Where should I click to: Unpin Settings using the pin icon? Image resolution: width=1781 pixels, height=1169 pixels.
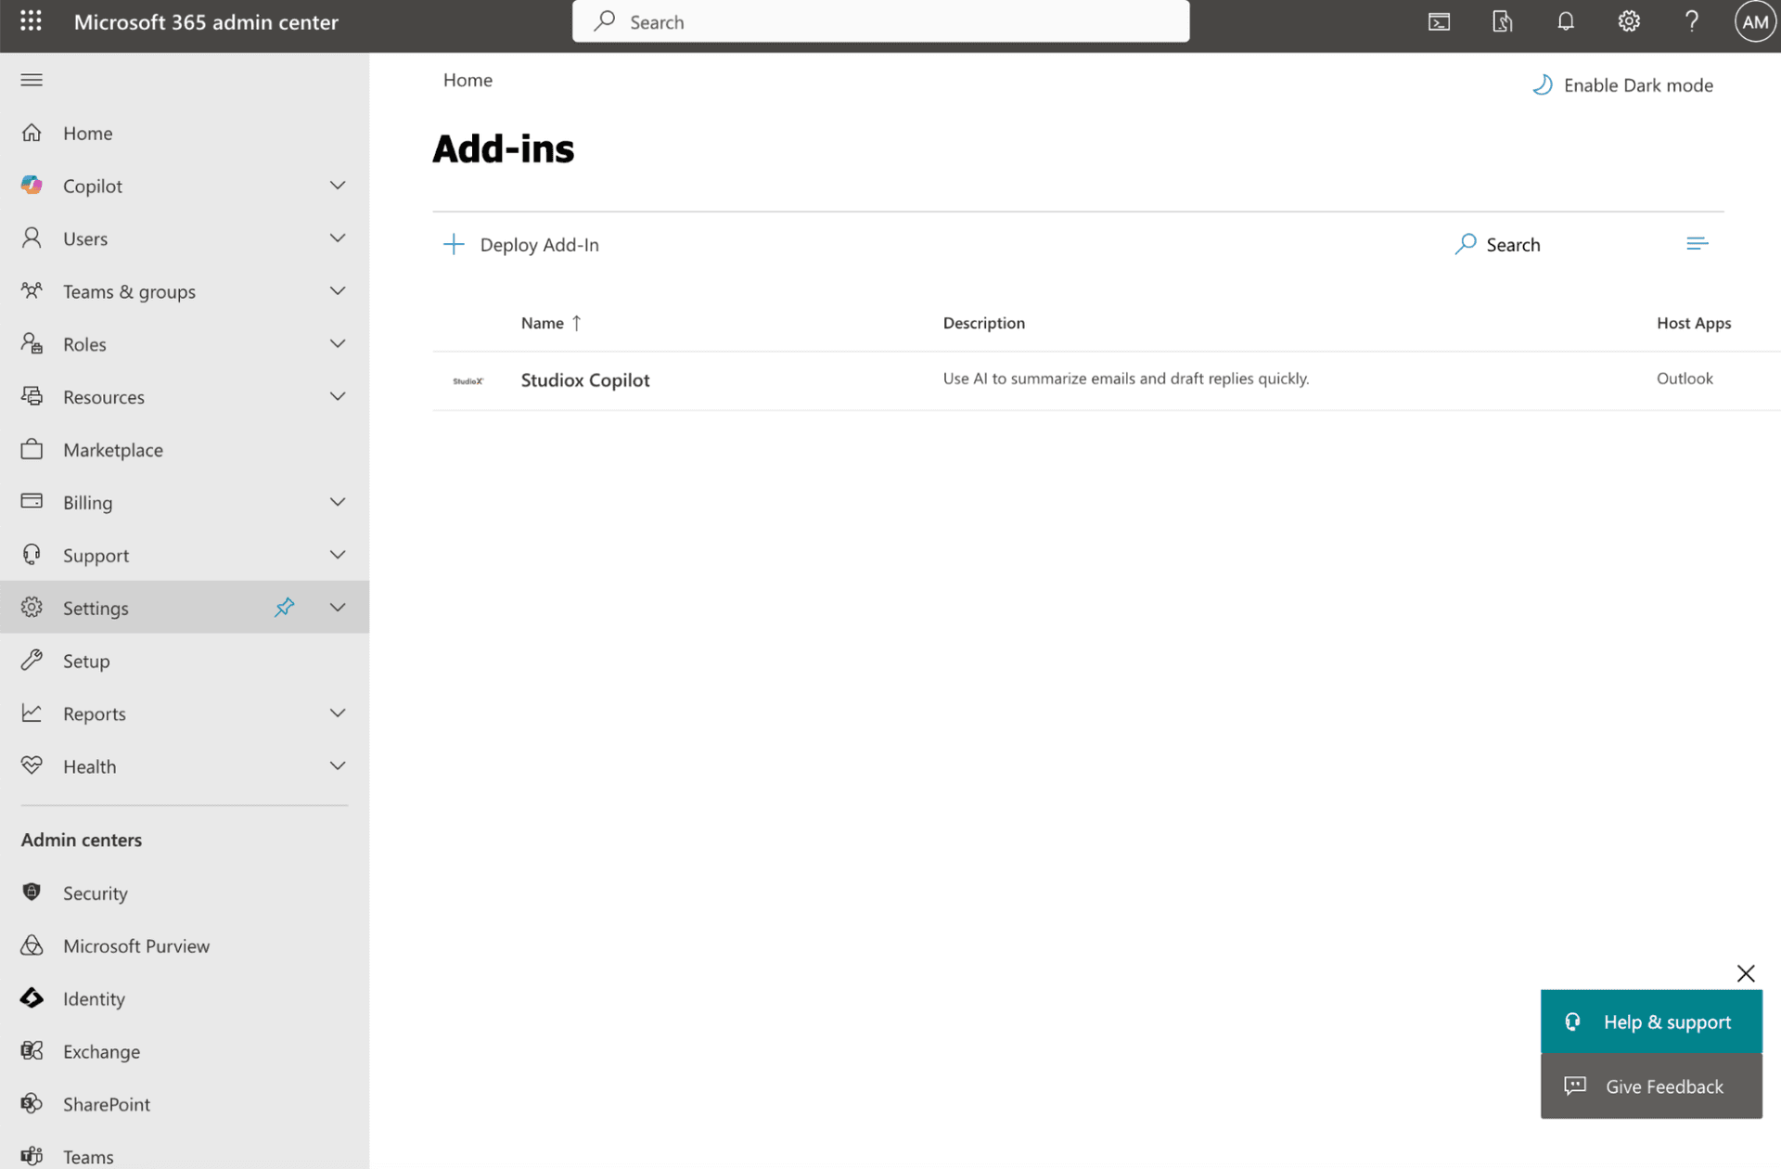tap(284, 607)
